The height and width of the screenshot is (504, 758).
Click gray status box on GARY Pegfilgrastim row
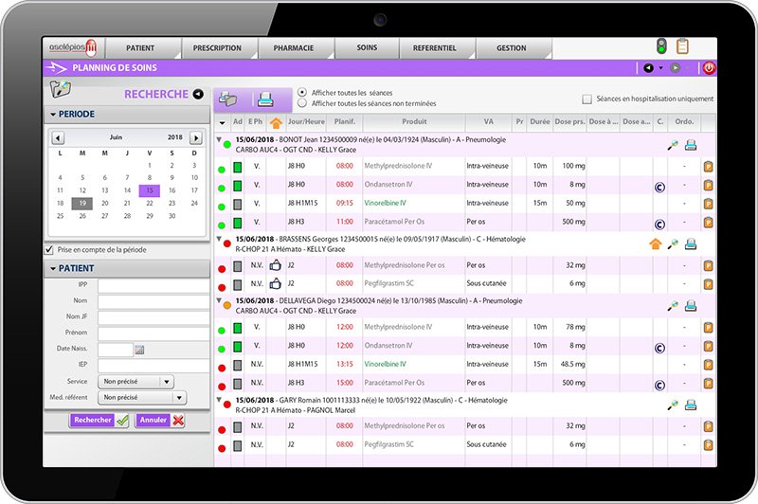point(238,445)
